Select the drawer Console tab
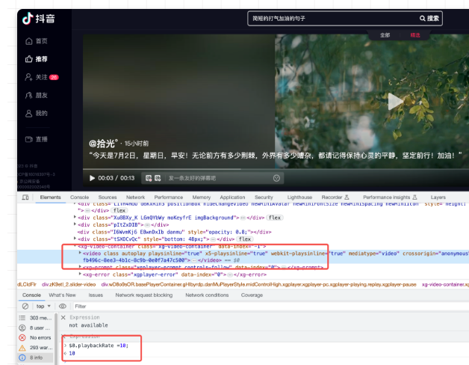The image size is (469, 365). click(31, 295)
